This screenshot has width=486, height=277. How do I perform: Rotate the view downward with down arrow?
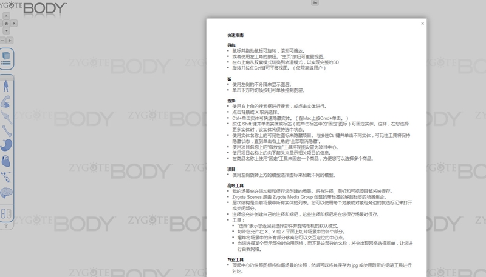pyautogui.click(x=7, y=31)
